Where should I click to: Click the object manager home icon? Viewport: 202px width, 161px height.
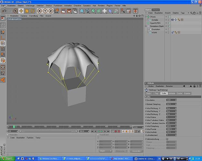point(194,13)
